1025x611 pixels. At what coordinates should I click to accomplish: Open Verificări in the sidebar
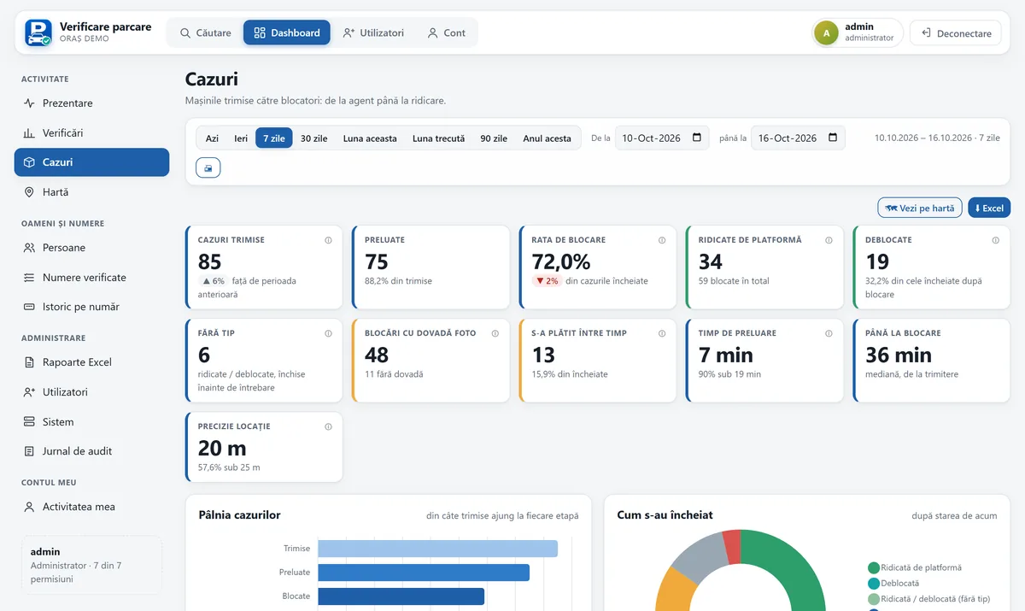pos(91,133)
